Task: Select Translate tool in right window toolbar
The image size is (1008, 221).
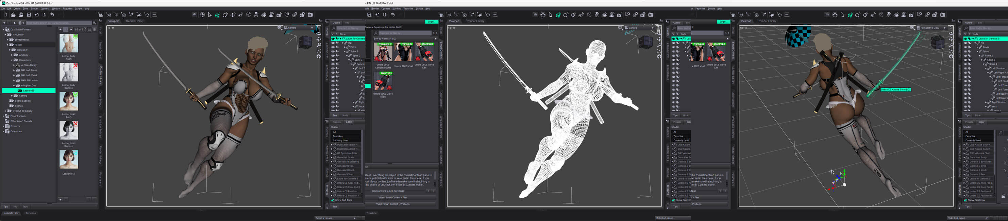Action: 865,15
